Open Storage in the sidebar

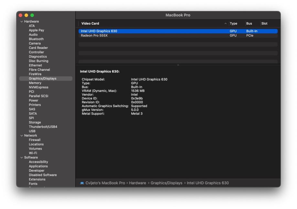coord(35,122)
